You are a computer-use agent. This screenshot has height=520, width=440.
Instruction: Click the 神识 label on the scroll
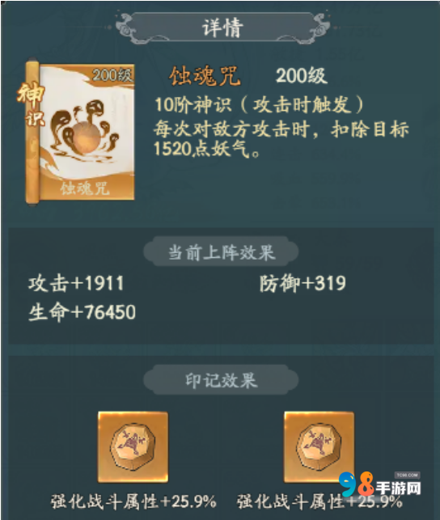coord(32,104)
